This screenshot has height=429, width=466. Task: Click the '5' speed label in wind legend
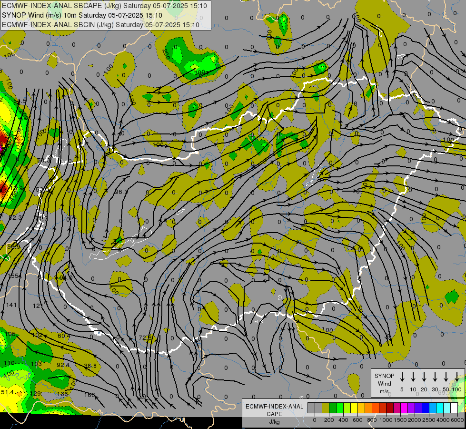[x=402, y=389]
